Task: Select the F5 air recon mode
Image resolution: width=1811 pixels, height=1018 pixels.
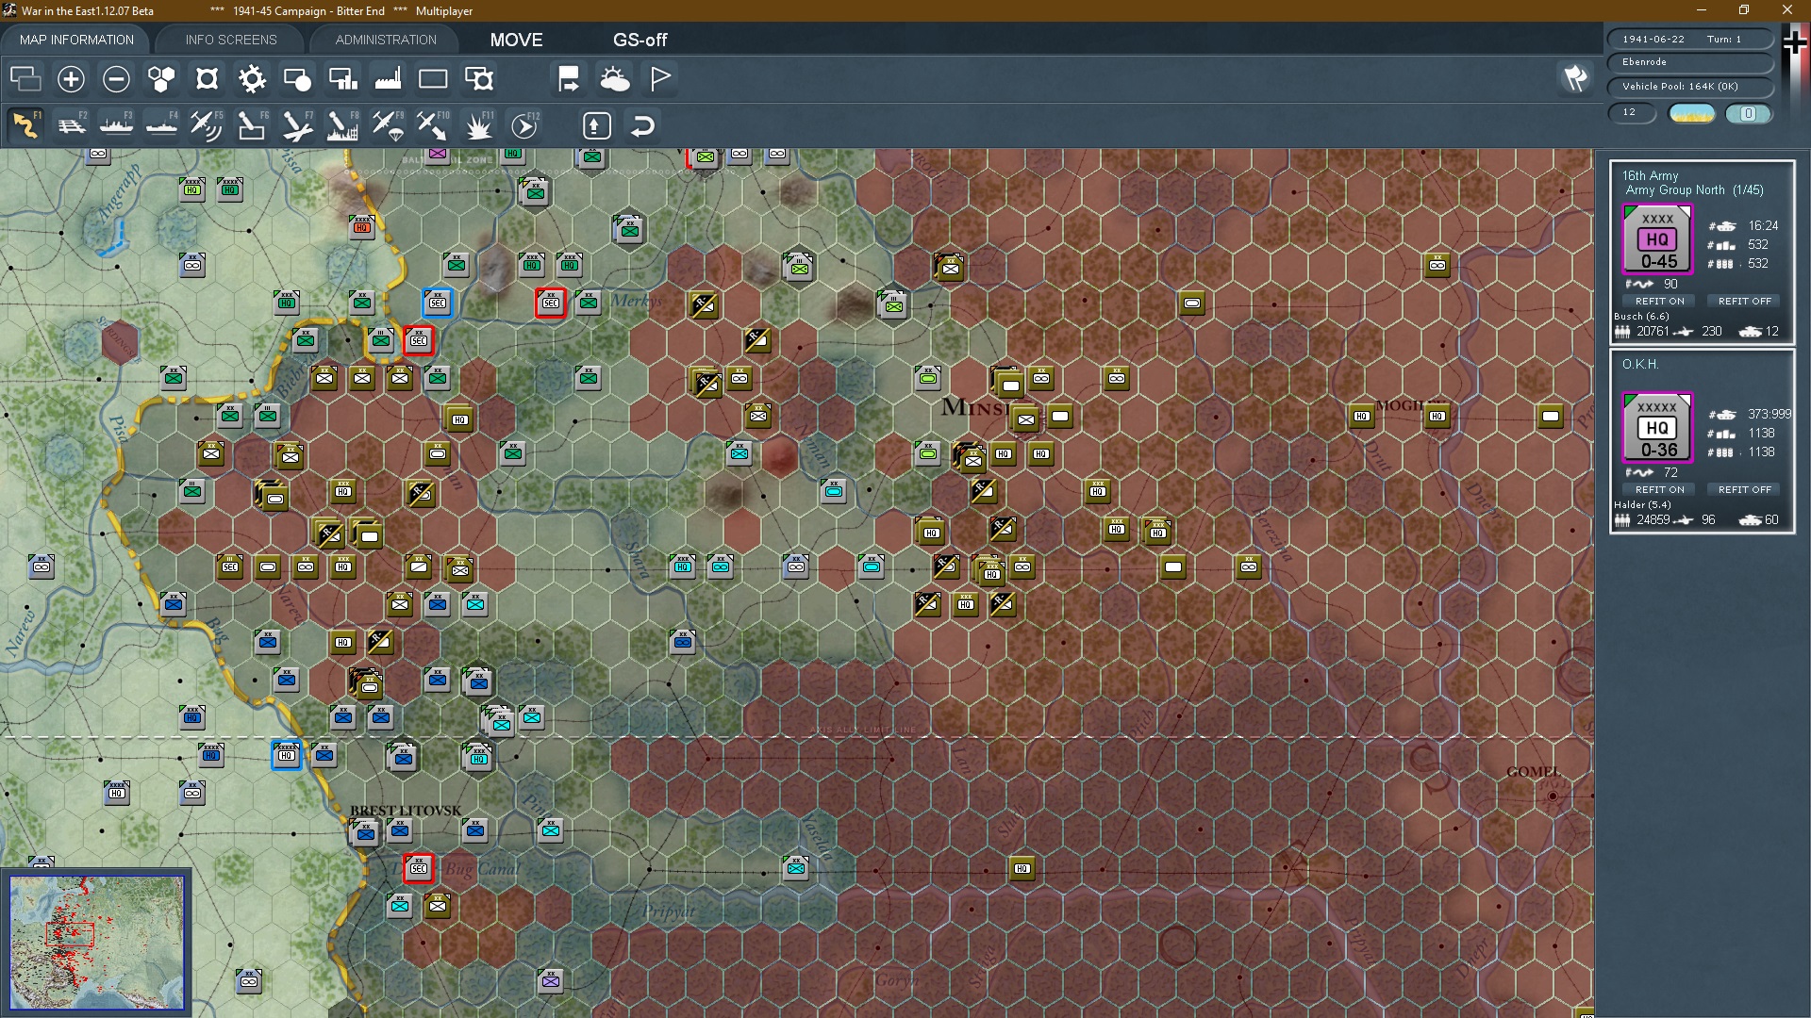Action: [x=207, y=125]
